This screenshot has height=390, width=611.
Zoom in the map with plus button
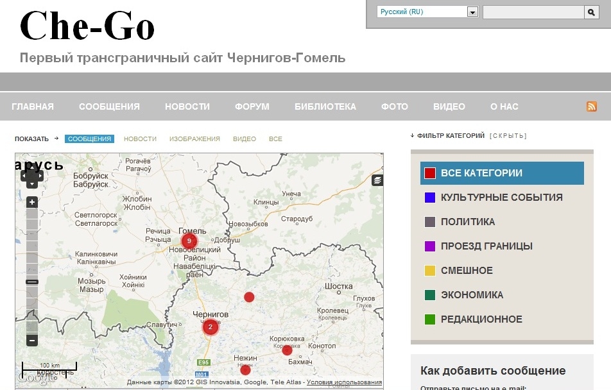coord(32,202)
